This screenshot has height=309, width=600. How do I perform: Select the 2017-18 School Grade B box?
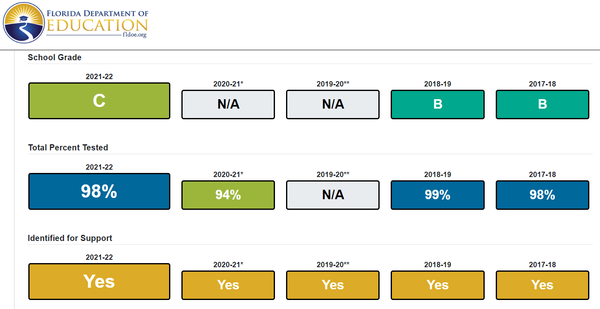pyautogui.click(x=543, y=105)
